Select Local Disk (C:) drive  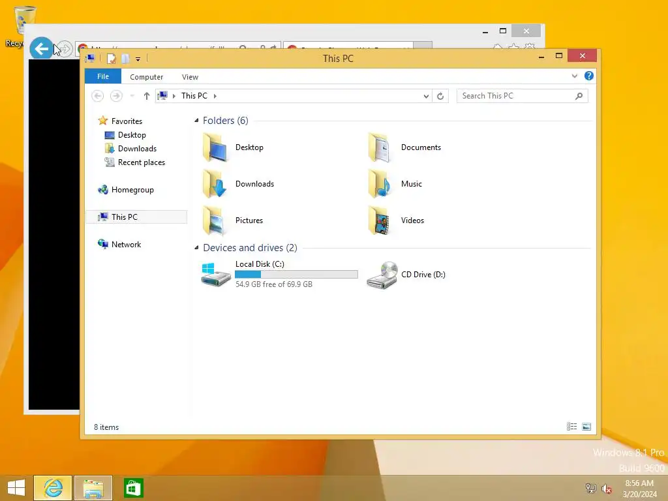(279, 274)
